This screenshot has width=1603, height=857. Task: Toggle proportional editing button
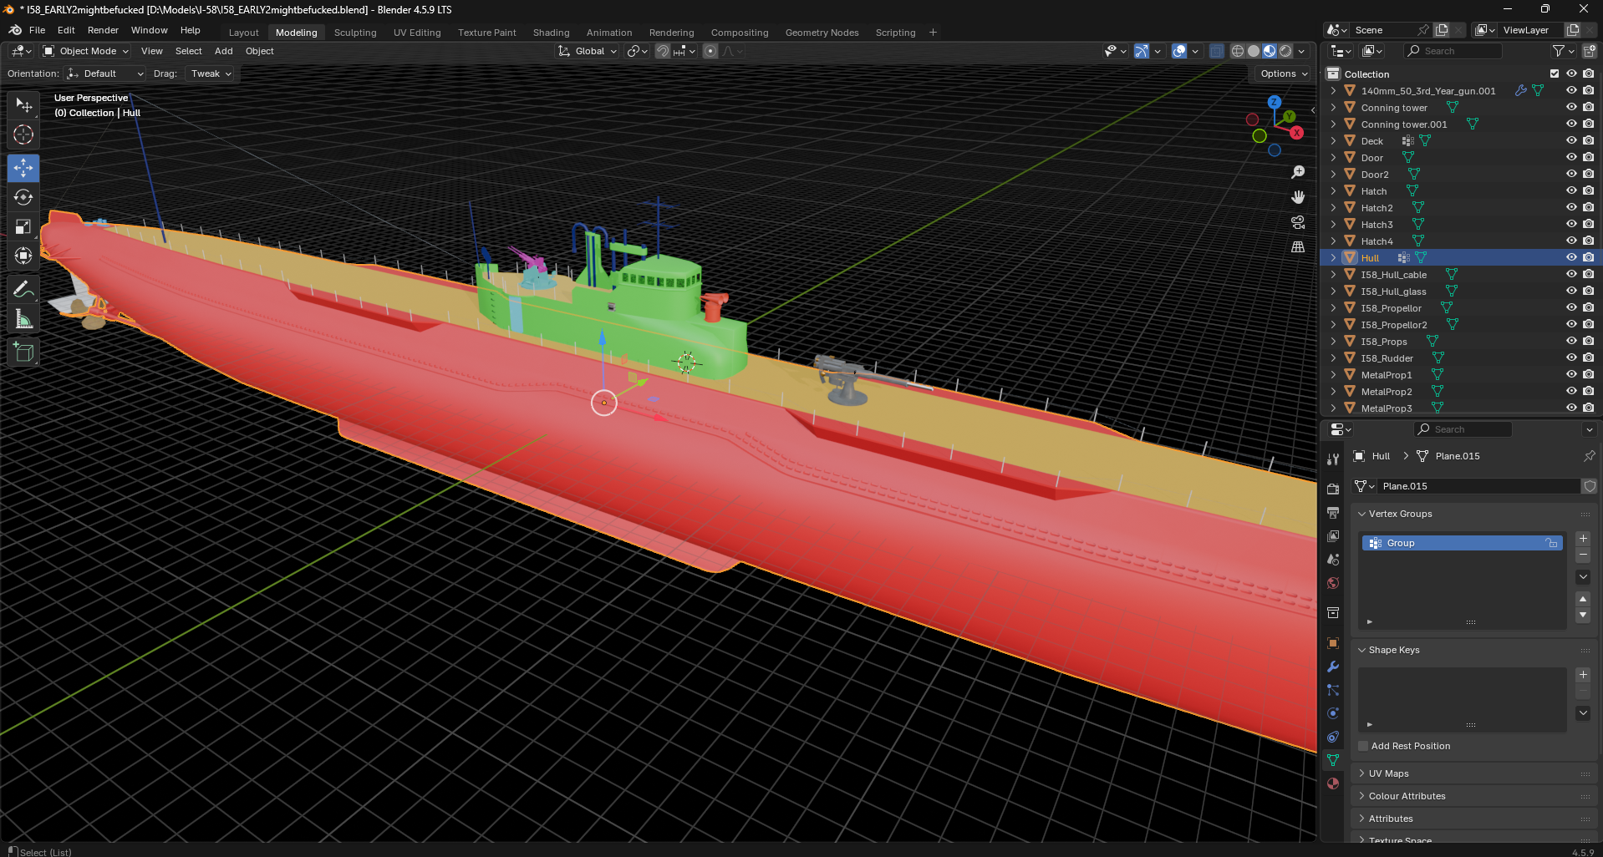coord(710,51)
